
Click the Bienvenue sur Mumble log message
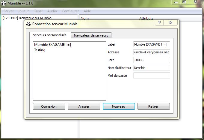click(27, 18)
